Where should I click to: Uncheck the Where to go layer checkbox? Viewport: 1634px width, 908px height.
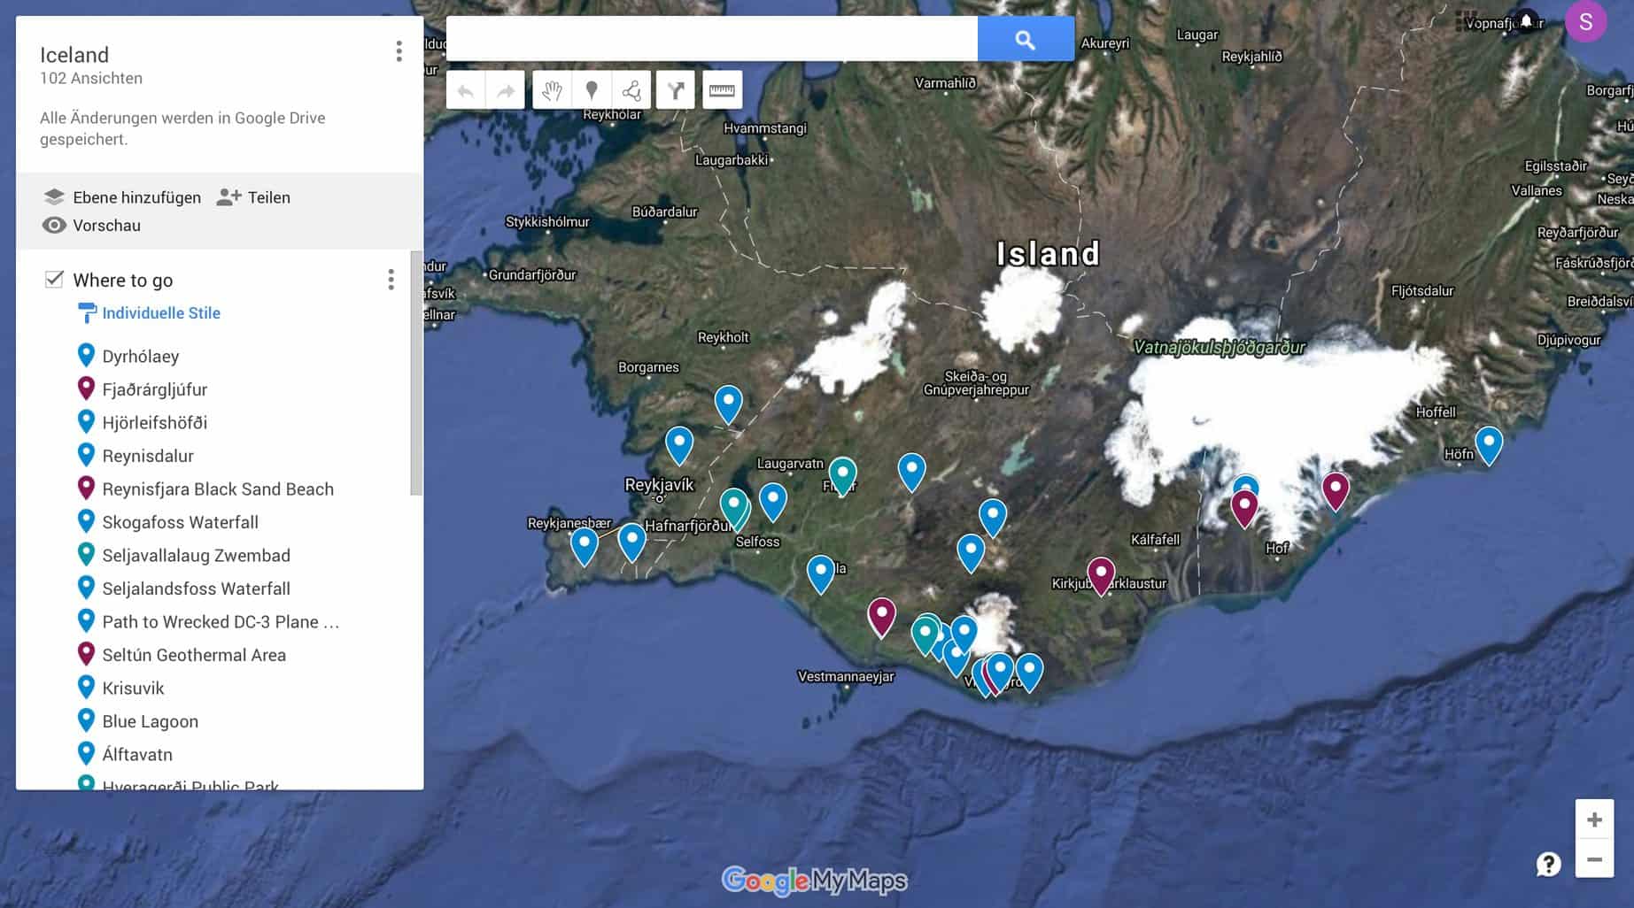pyautogui.click(x=54, y=280)
